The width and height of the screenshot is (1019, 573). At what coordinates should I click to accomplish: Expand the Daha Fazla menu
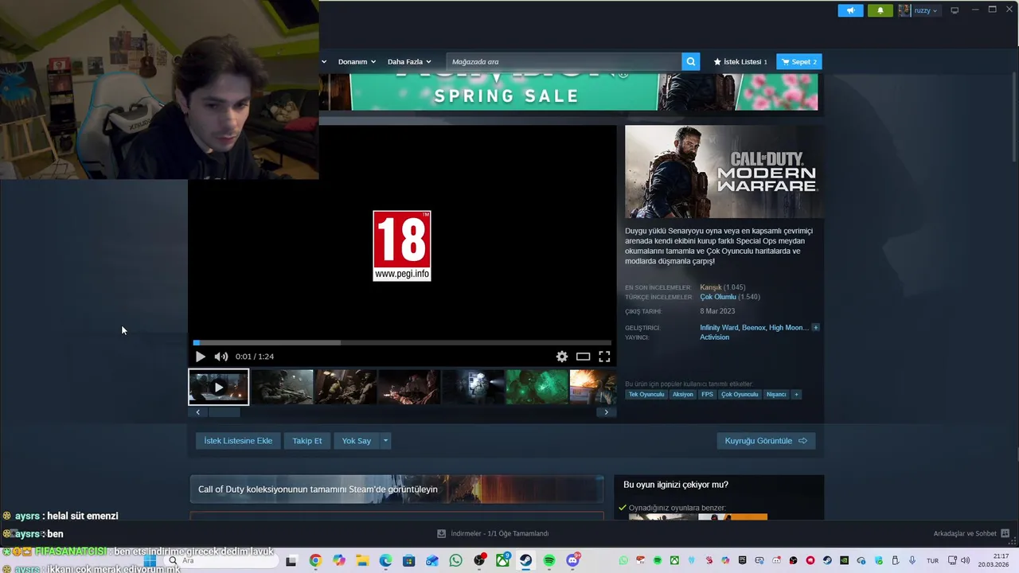coord(409,61)
